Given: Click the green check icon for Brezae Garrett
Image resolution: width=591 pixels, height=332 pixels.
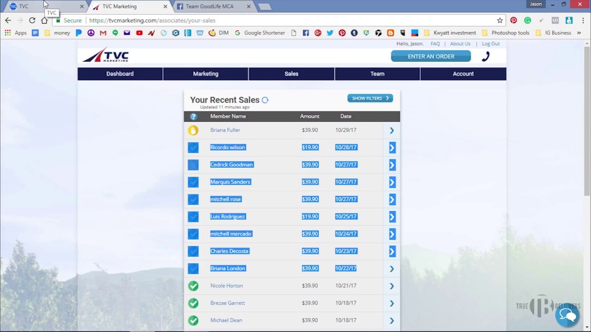Looking at the screenshot, I should point(193,303).
